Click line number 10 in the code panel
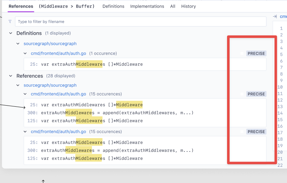This screenshot has width=287, height=183. [280, 87]
